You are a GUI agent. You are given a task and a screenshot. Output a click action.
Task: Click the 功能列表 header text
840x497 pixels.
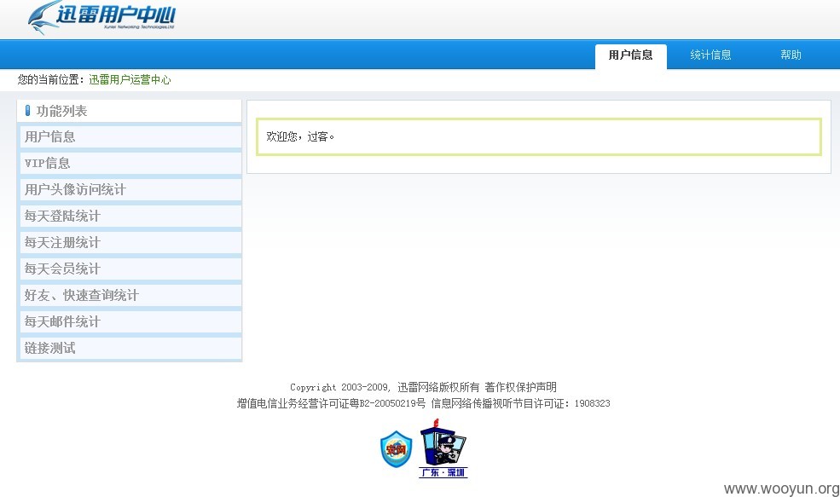[x=61, y=111]
